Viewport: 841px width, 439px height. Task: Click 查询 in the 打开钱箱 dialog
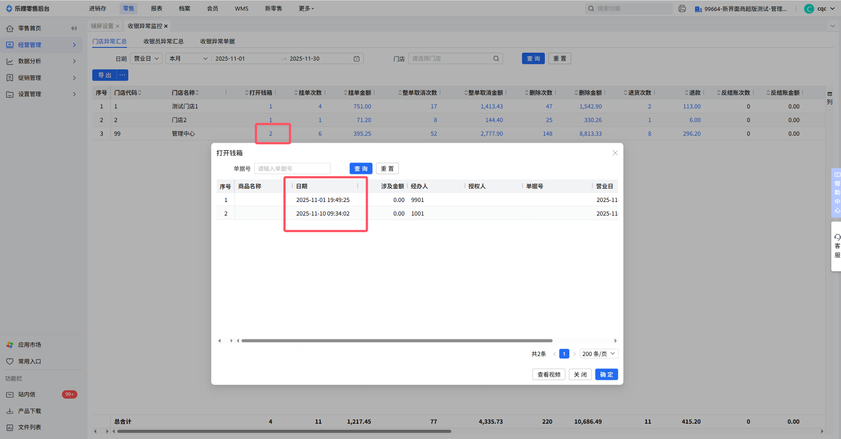(x=361, y=169)
